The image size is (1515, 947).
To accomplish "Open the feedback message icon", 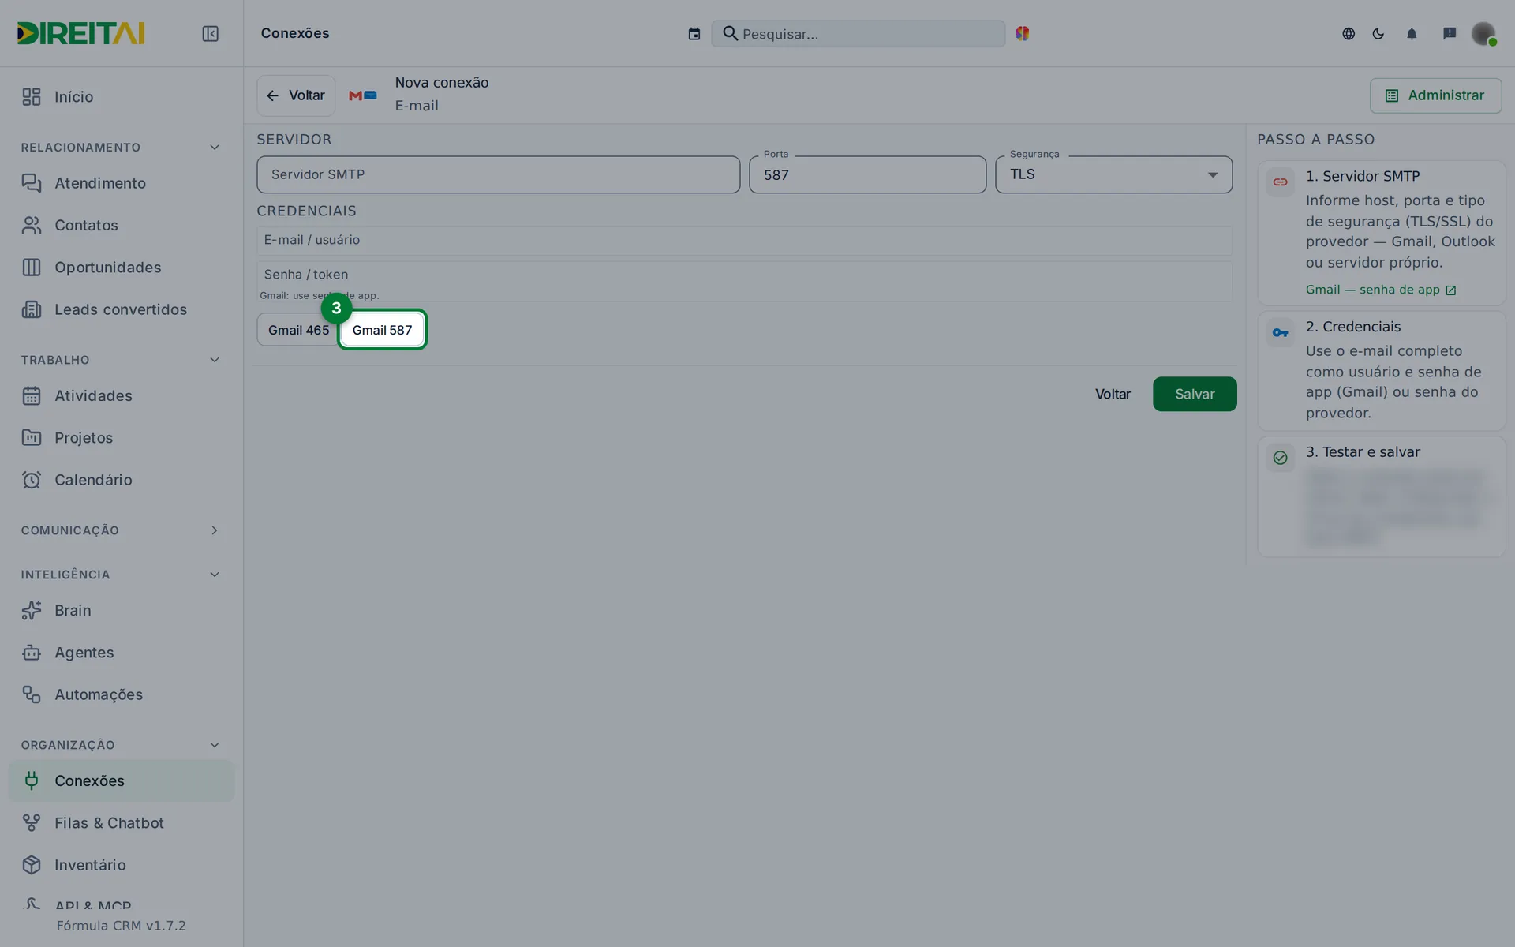I will (x=1450, y=33).
